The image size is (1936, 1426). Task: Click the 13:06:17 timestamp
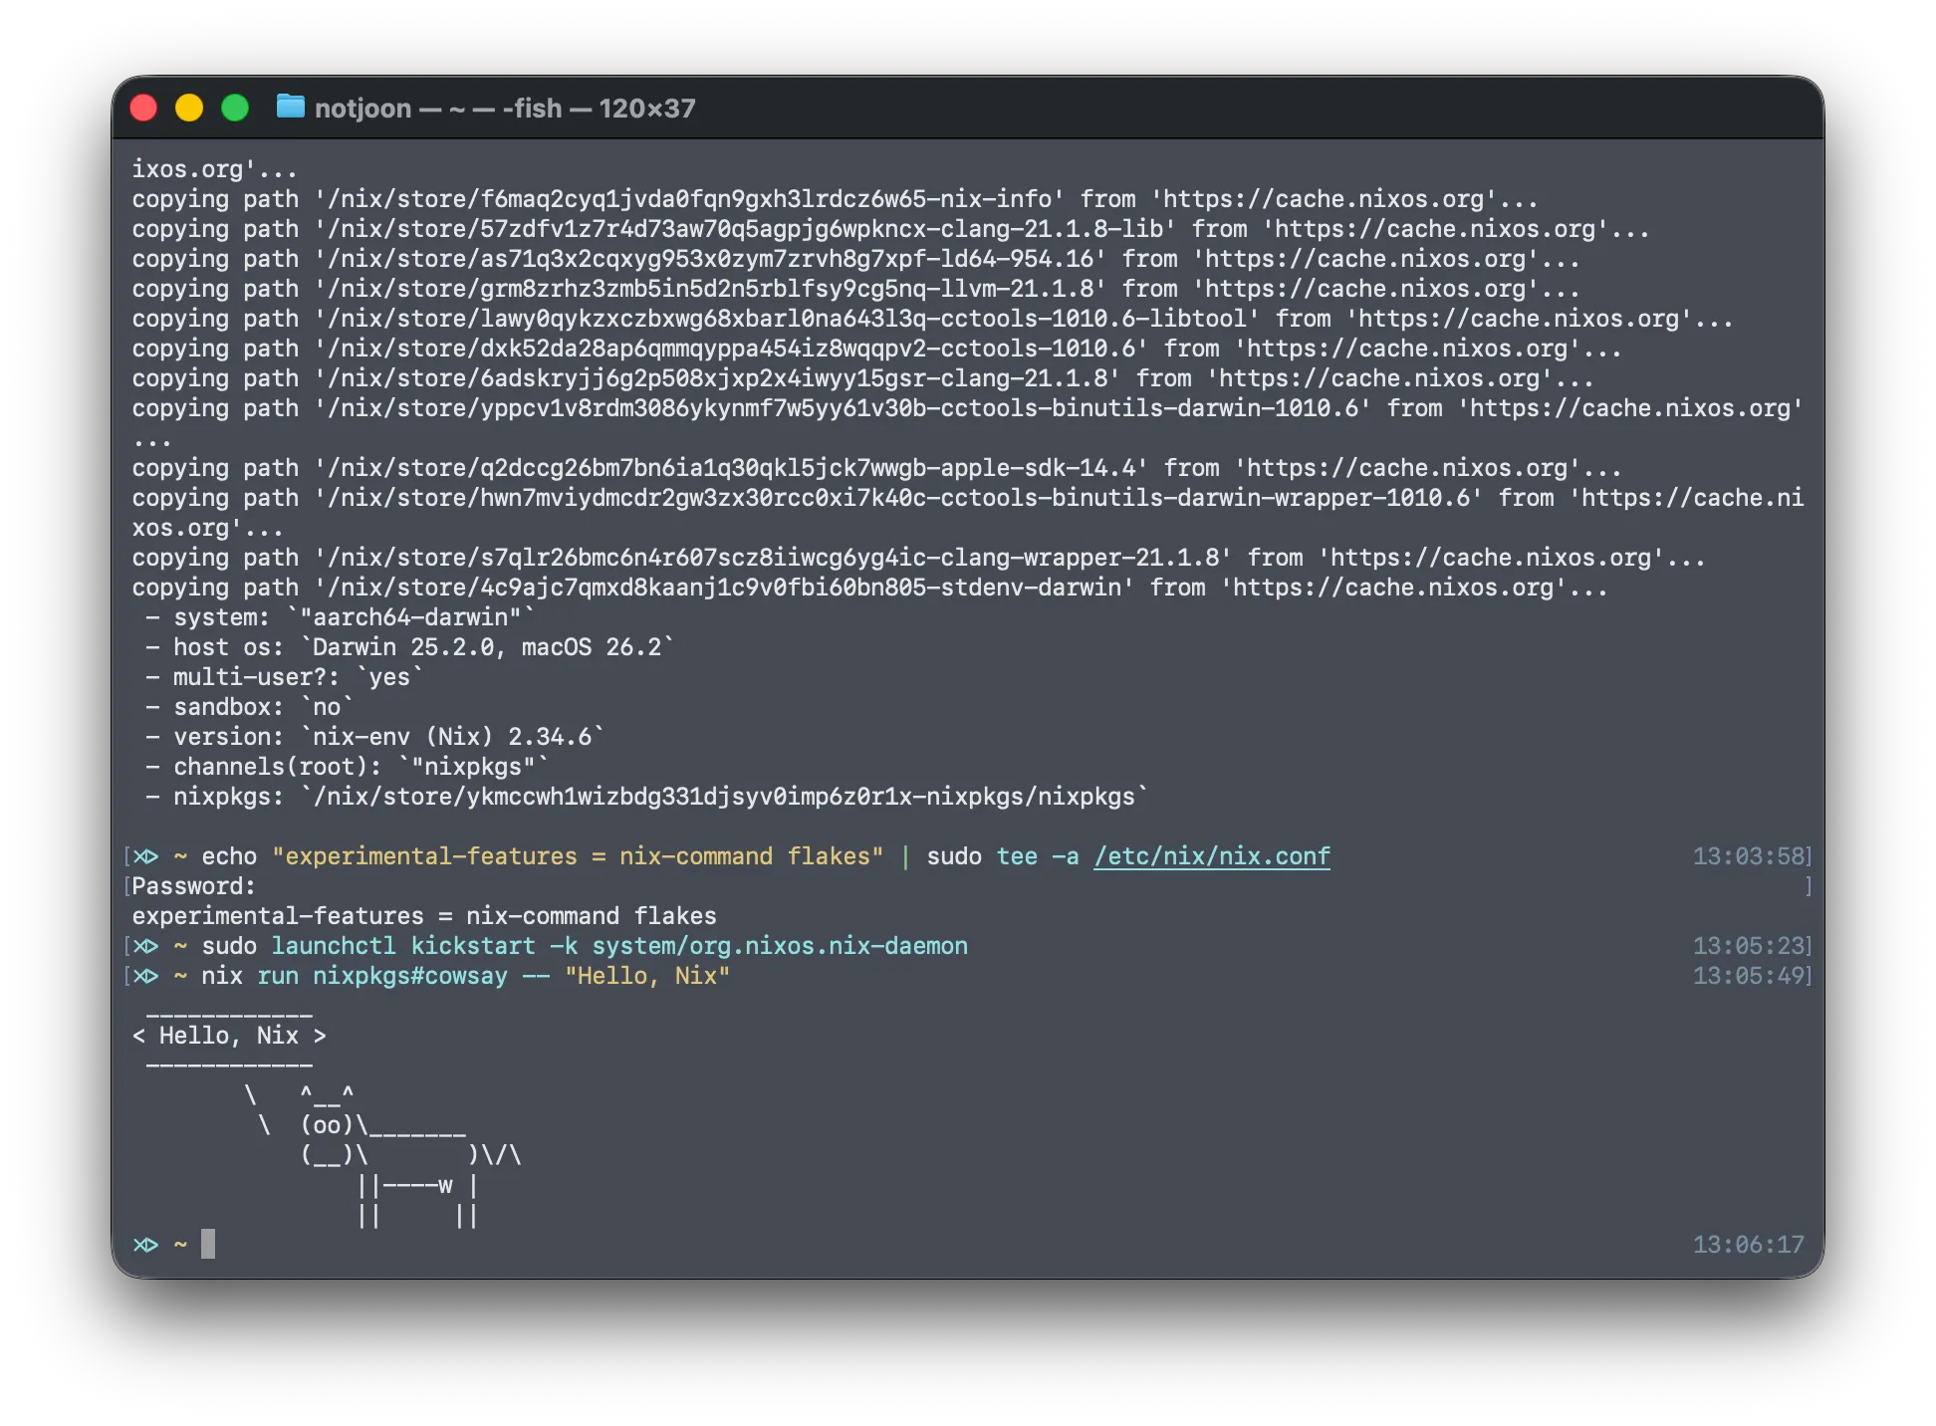click(1748, 1245)
